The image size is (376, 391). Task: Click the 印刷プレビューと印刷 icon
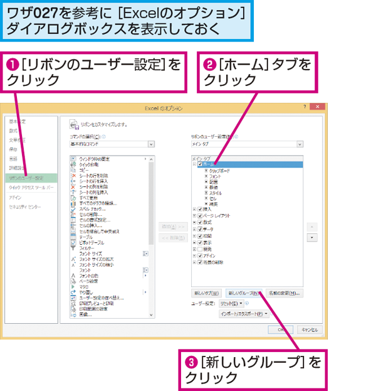click(73, 304)
